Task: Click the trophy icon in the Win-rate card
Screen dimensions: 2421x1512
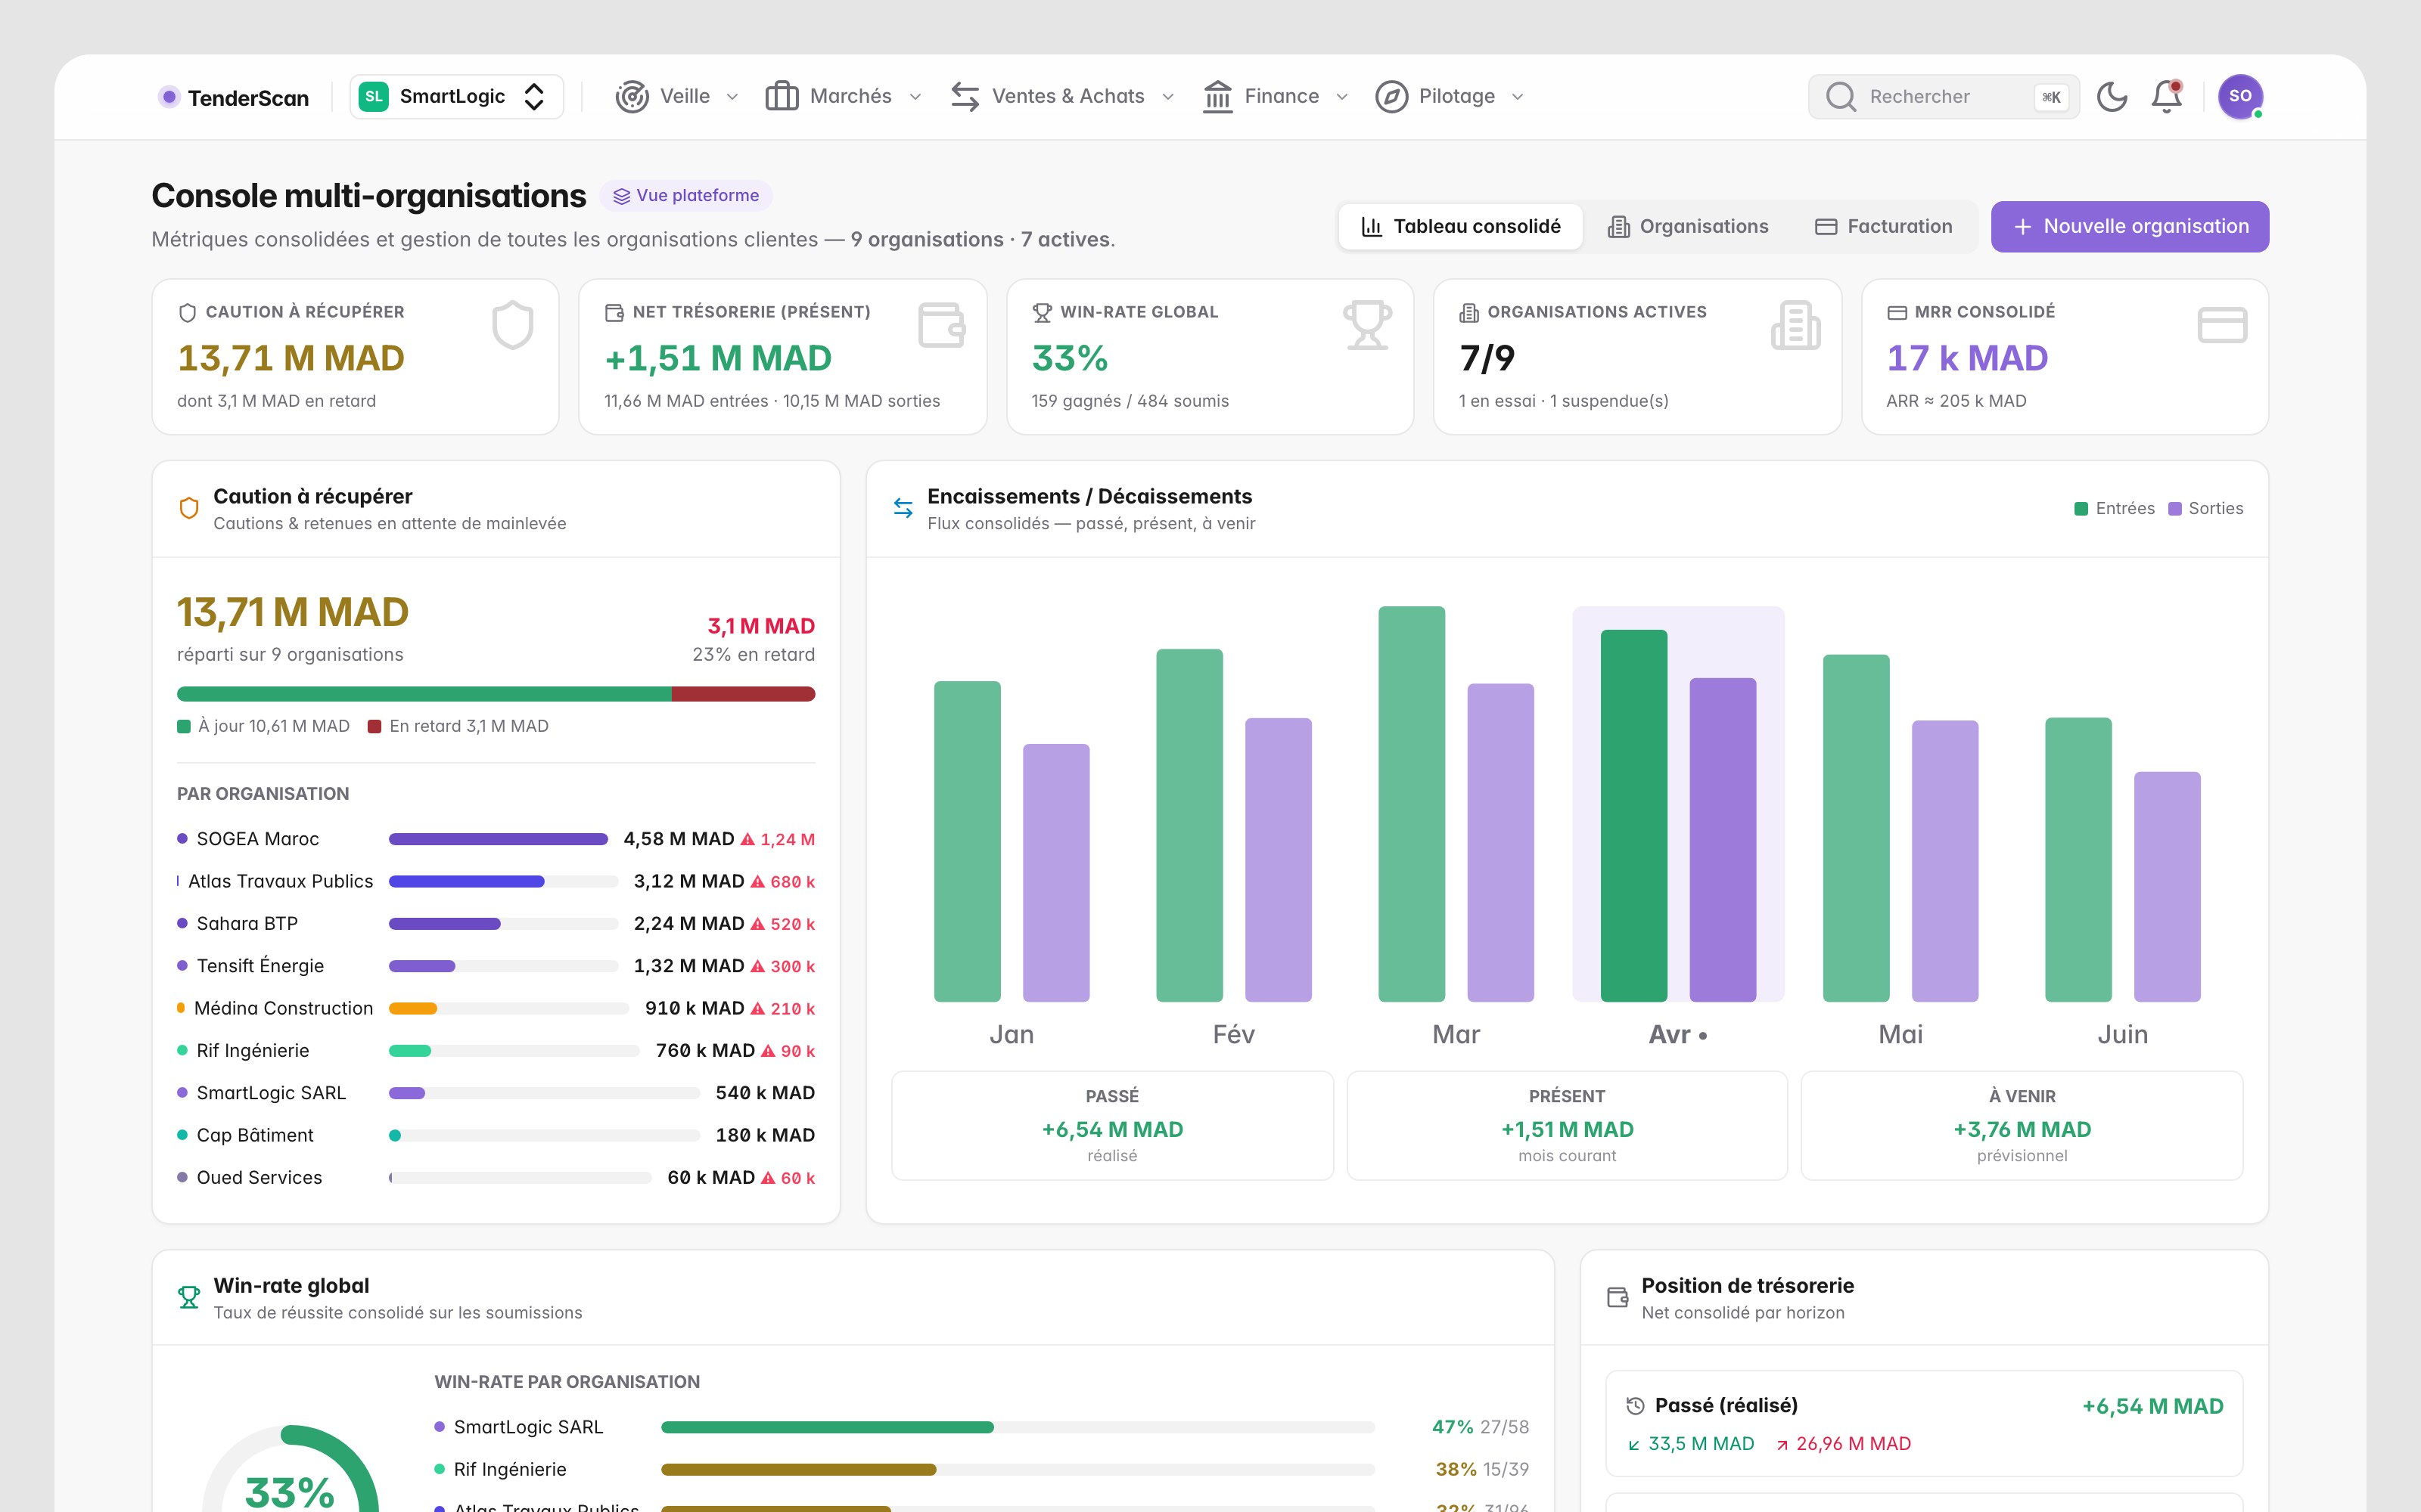Action: (1368, 325)
